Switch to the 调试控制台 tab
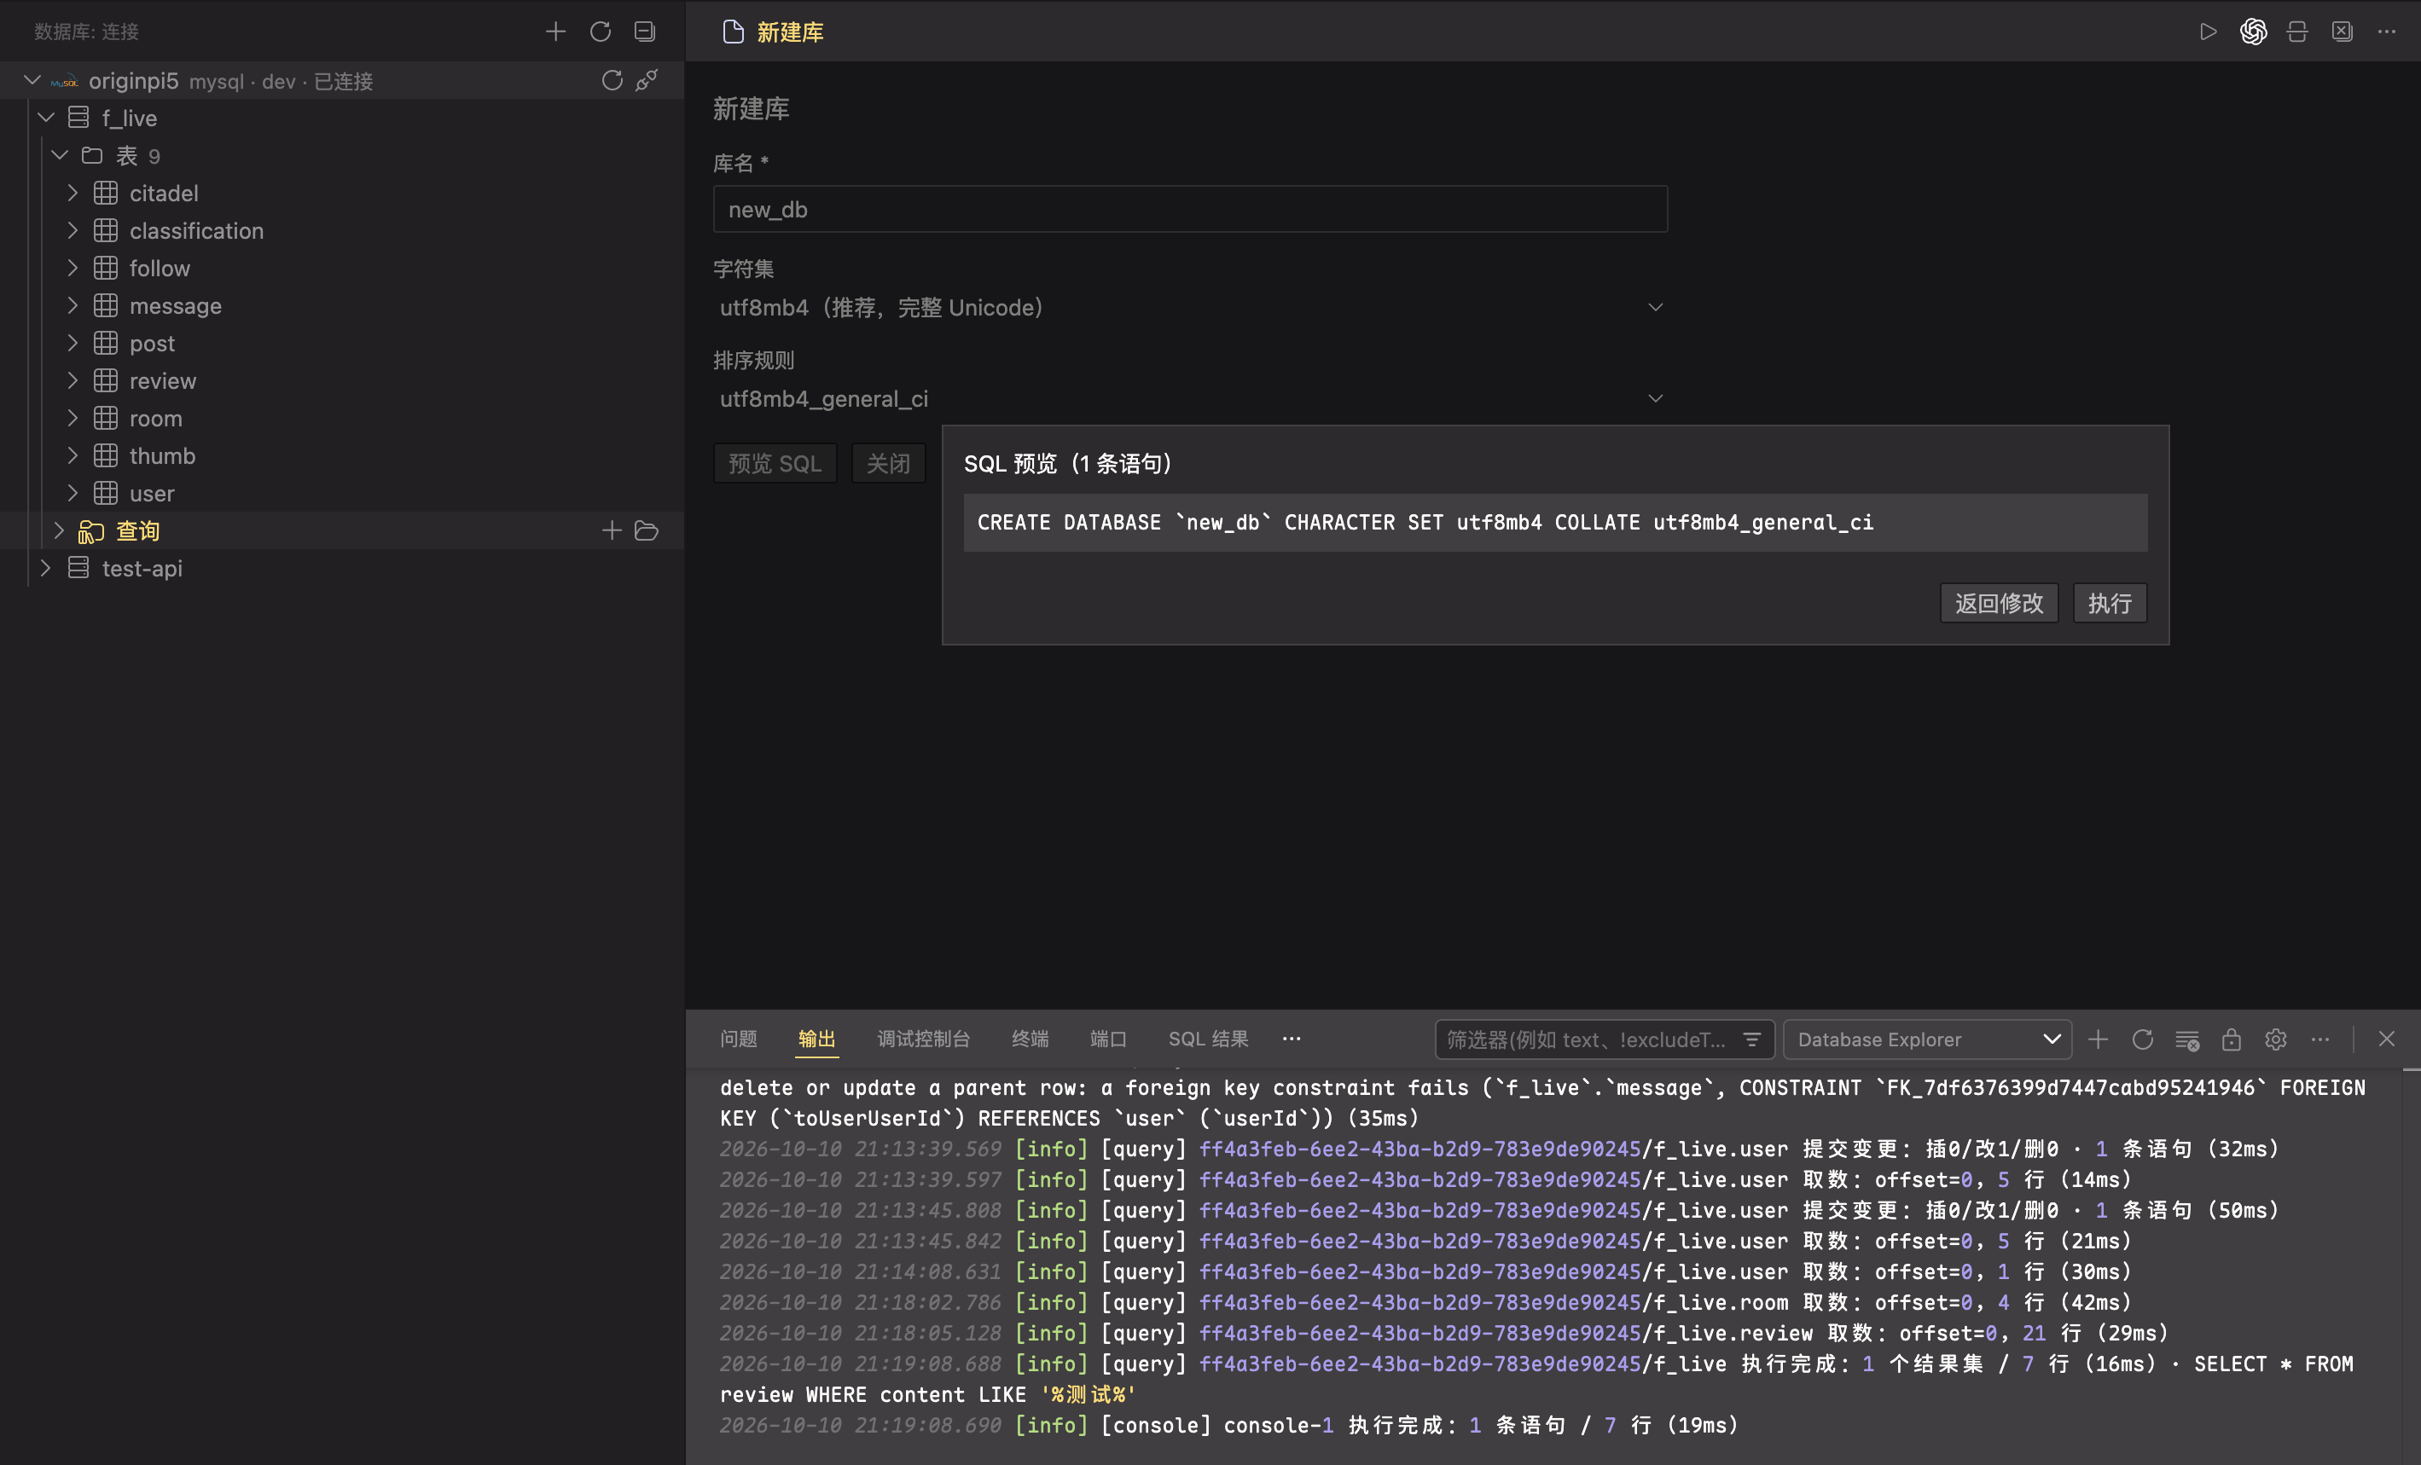2421x1465 pixels. (924, 1039)
